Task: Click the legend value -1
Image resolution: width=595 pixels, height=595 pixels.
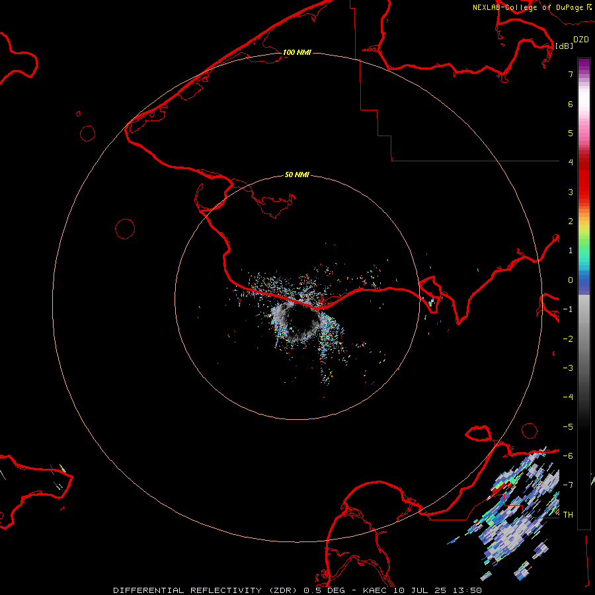Action: coord(568,309)
